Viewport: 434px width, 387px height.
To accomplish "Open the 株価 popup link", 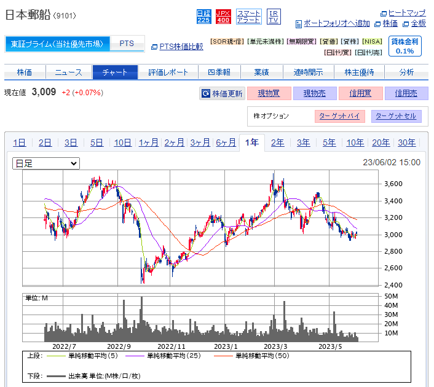I will [390, 23].
